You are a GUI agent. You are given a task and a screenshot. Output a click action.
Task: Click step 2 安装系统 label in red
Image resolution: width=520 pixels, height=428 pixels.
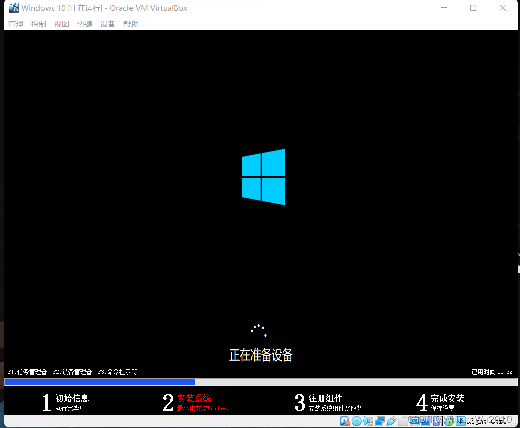click(194, 398)
